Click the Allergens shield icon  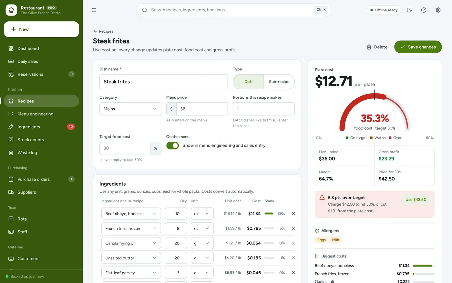pos(317,231)
